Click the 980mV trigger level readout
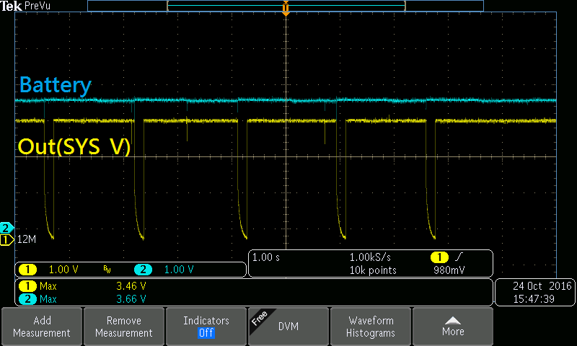 click(449, 270)
